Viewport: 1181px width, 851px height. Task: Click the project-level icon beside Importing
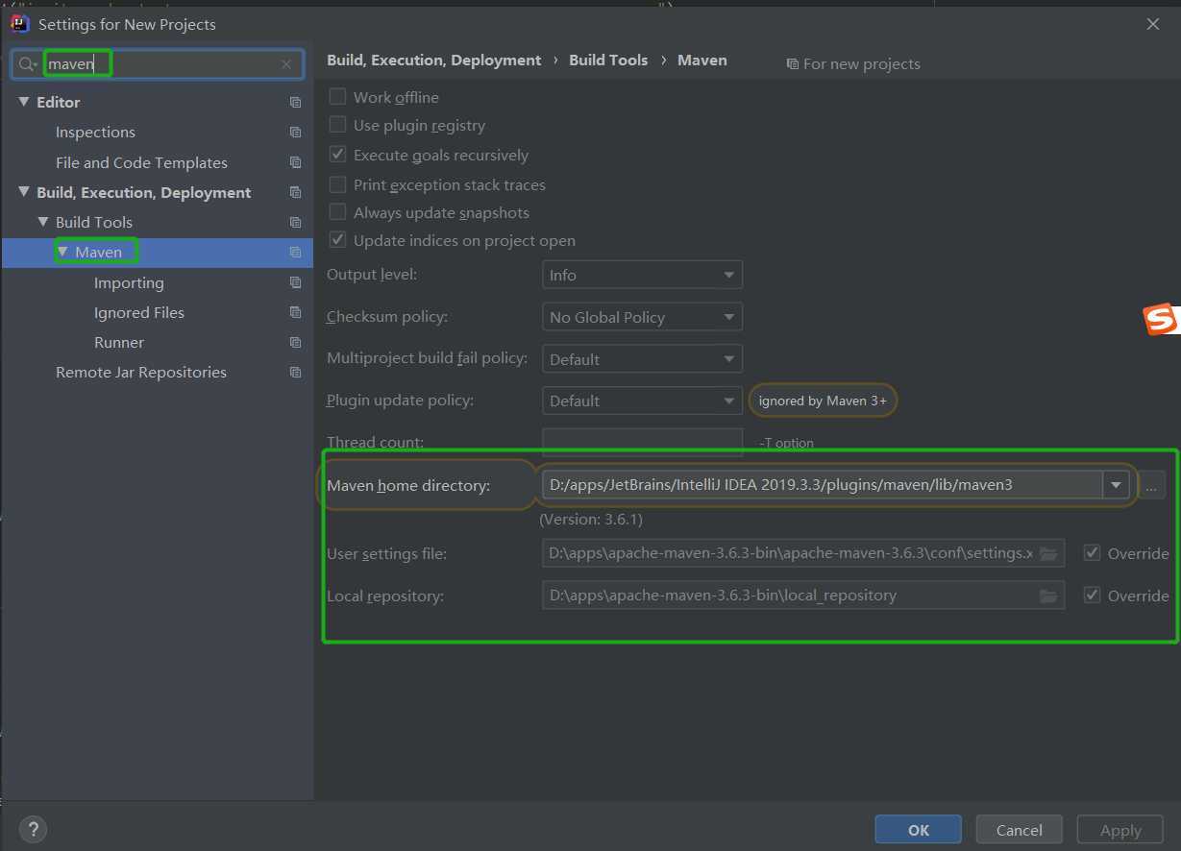click(295, 282)
